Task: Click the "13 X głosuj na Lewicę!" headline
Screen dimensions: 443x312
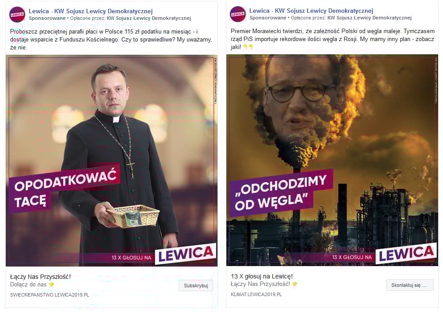Action: click(x=262, y=276)
